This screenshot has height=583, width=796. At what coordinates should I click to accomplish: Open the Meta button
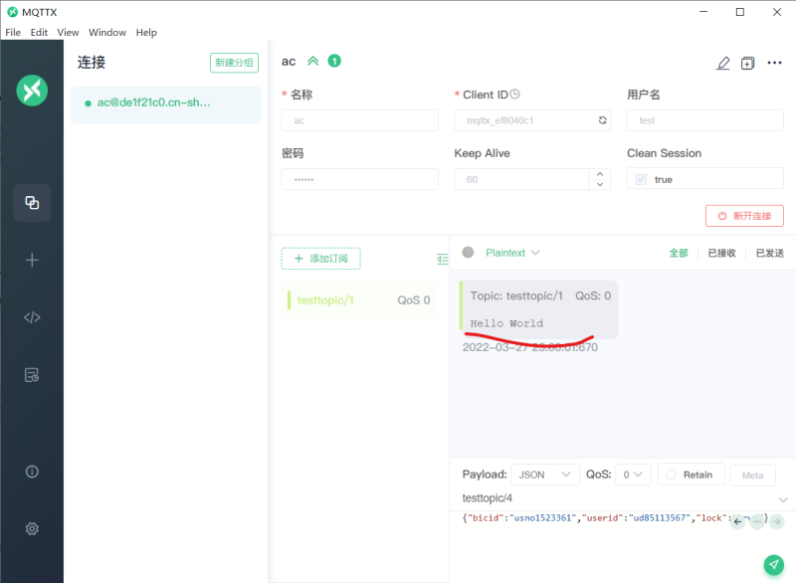(753, 475)
